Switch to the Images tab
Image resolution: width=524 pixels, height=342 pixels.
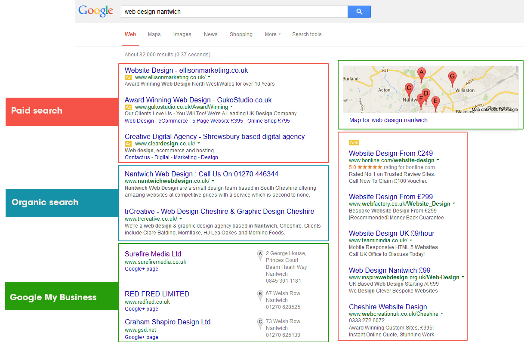point(182,34)
